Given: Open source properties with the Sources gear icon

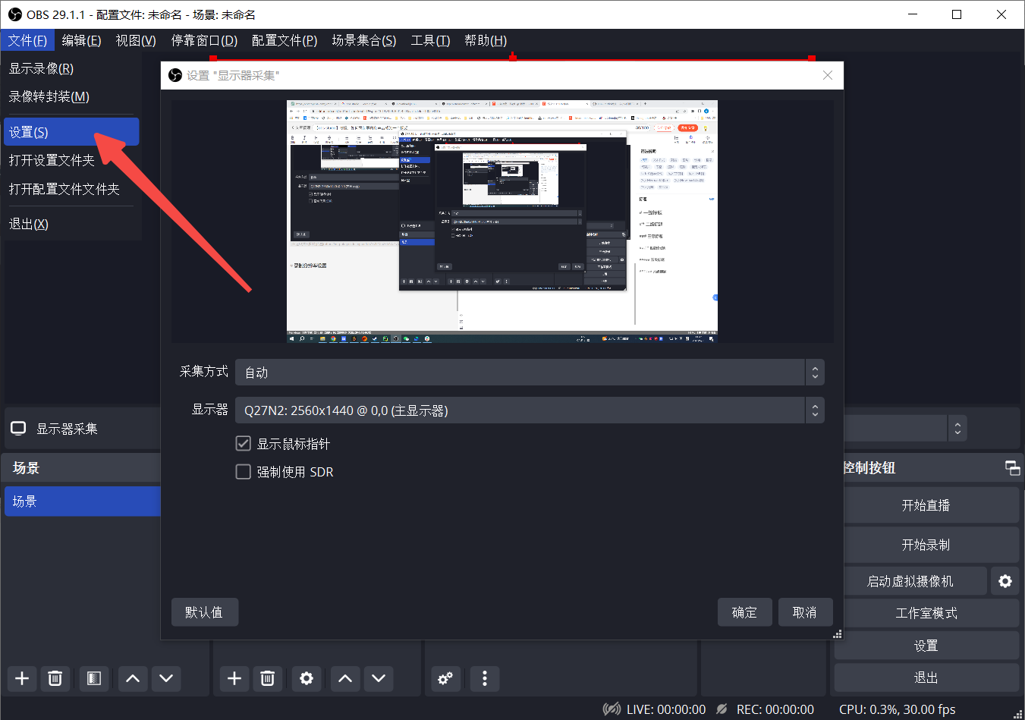Looking at the screenshot, I should click(307, 678).
